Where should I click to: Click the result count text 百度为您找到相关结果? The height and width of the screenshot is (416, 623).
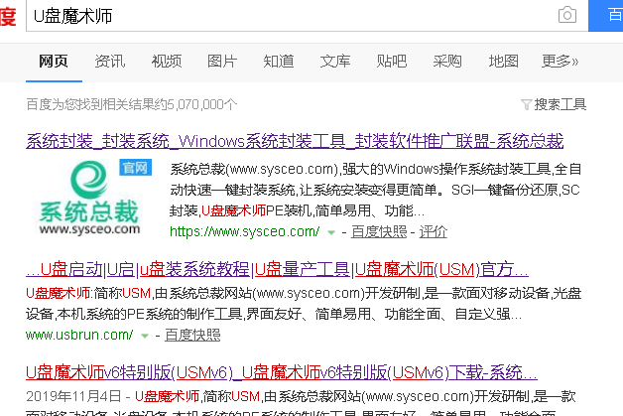132,104
